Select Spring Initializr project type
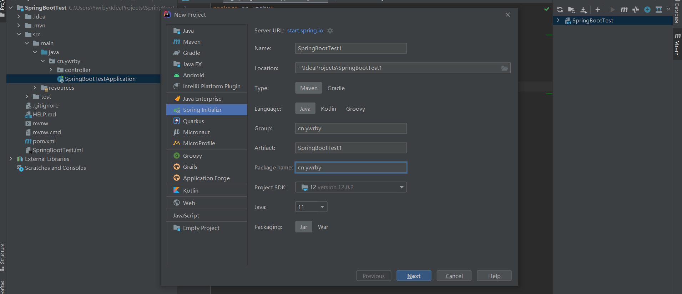 pos(207,110)
